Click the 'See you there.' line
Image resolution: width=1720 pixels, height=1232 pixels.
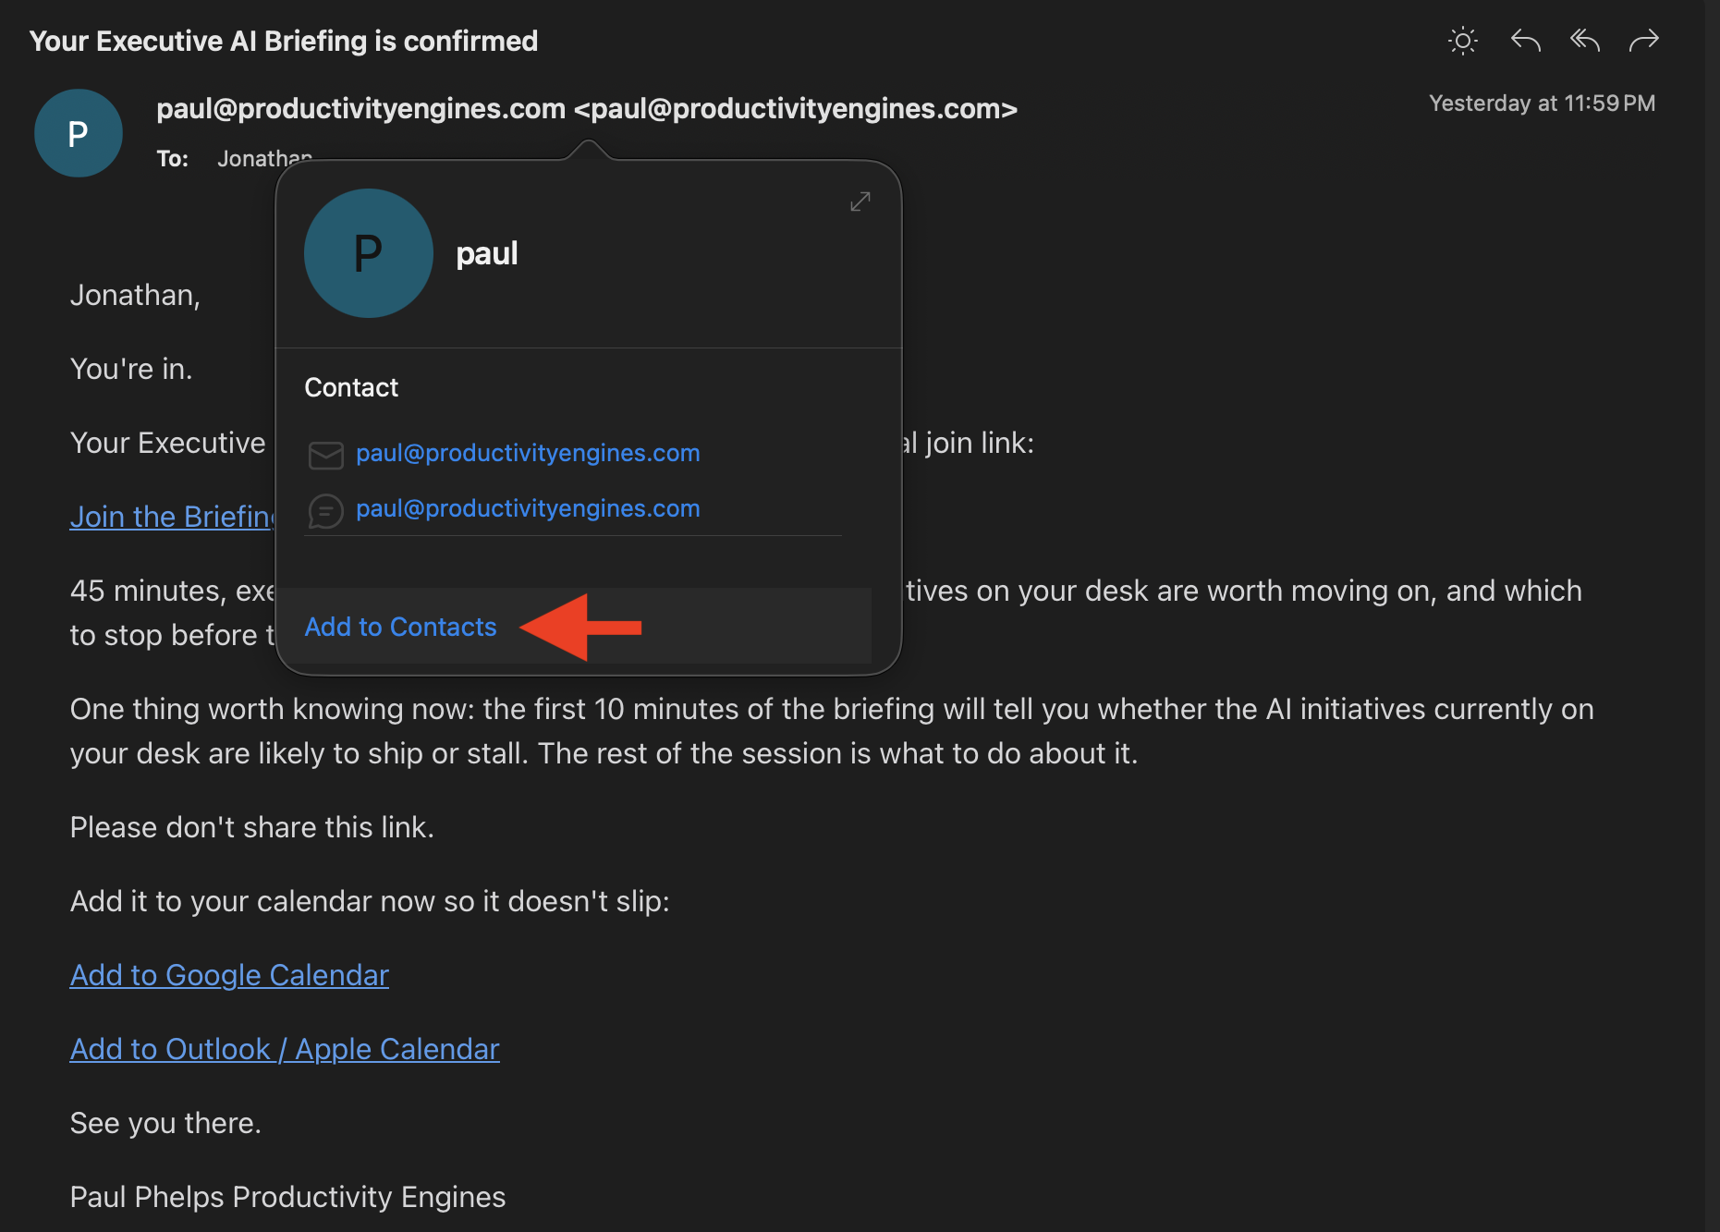pyautogui.click(x=165, y=1123)
